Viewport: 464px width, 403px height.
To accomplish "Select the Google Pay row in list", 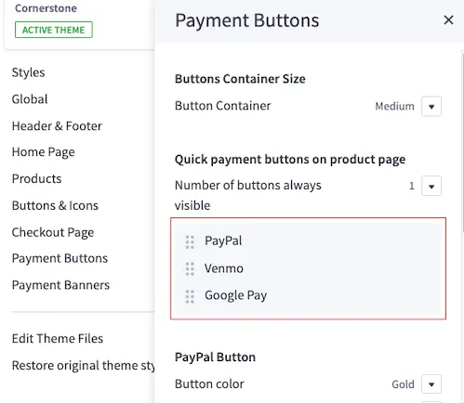I will (308, 296).
